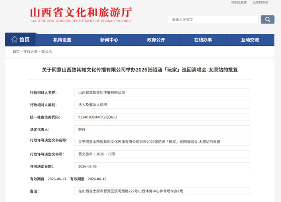Click the credit code 91140100MA0K2QQ61J field
281x202 pixels.
click(x=162, y=117)
